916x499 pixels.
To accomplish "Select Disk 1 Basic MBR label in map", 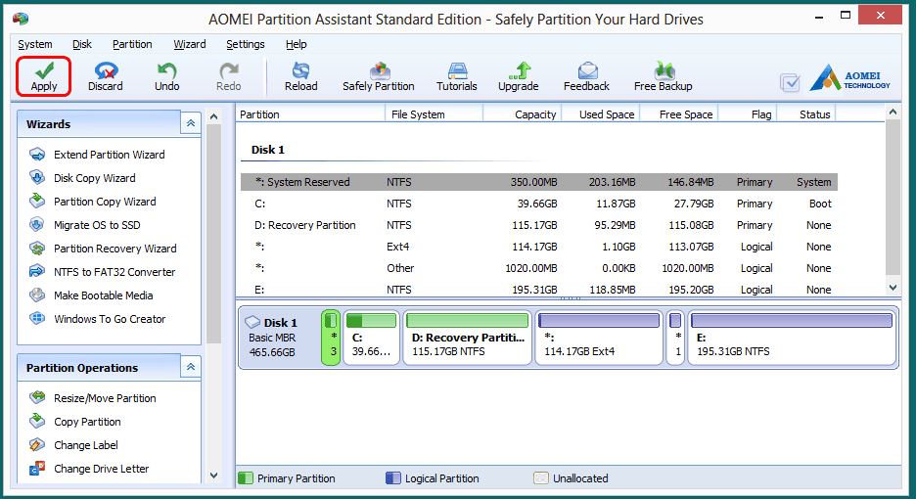I will click(x=279, y=338).
